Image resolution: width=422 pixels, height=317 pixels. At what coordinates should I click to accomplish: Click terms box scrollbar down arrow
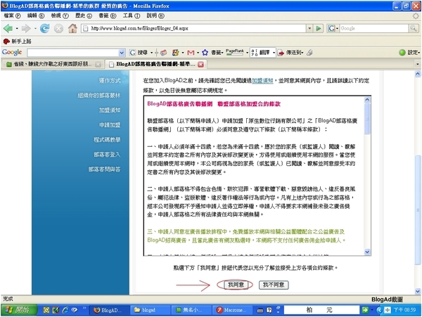click(x=367, y=252)
